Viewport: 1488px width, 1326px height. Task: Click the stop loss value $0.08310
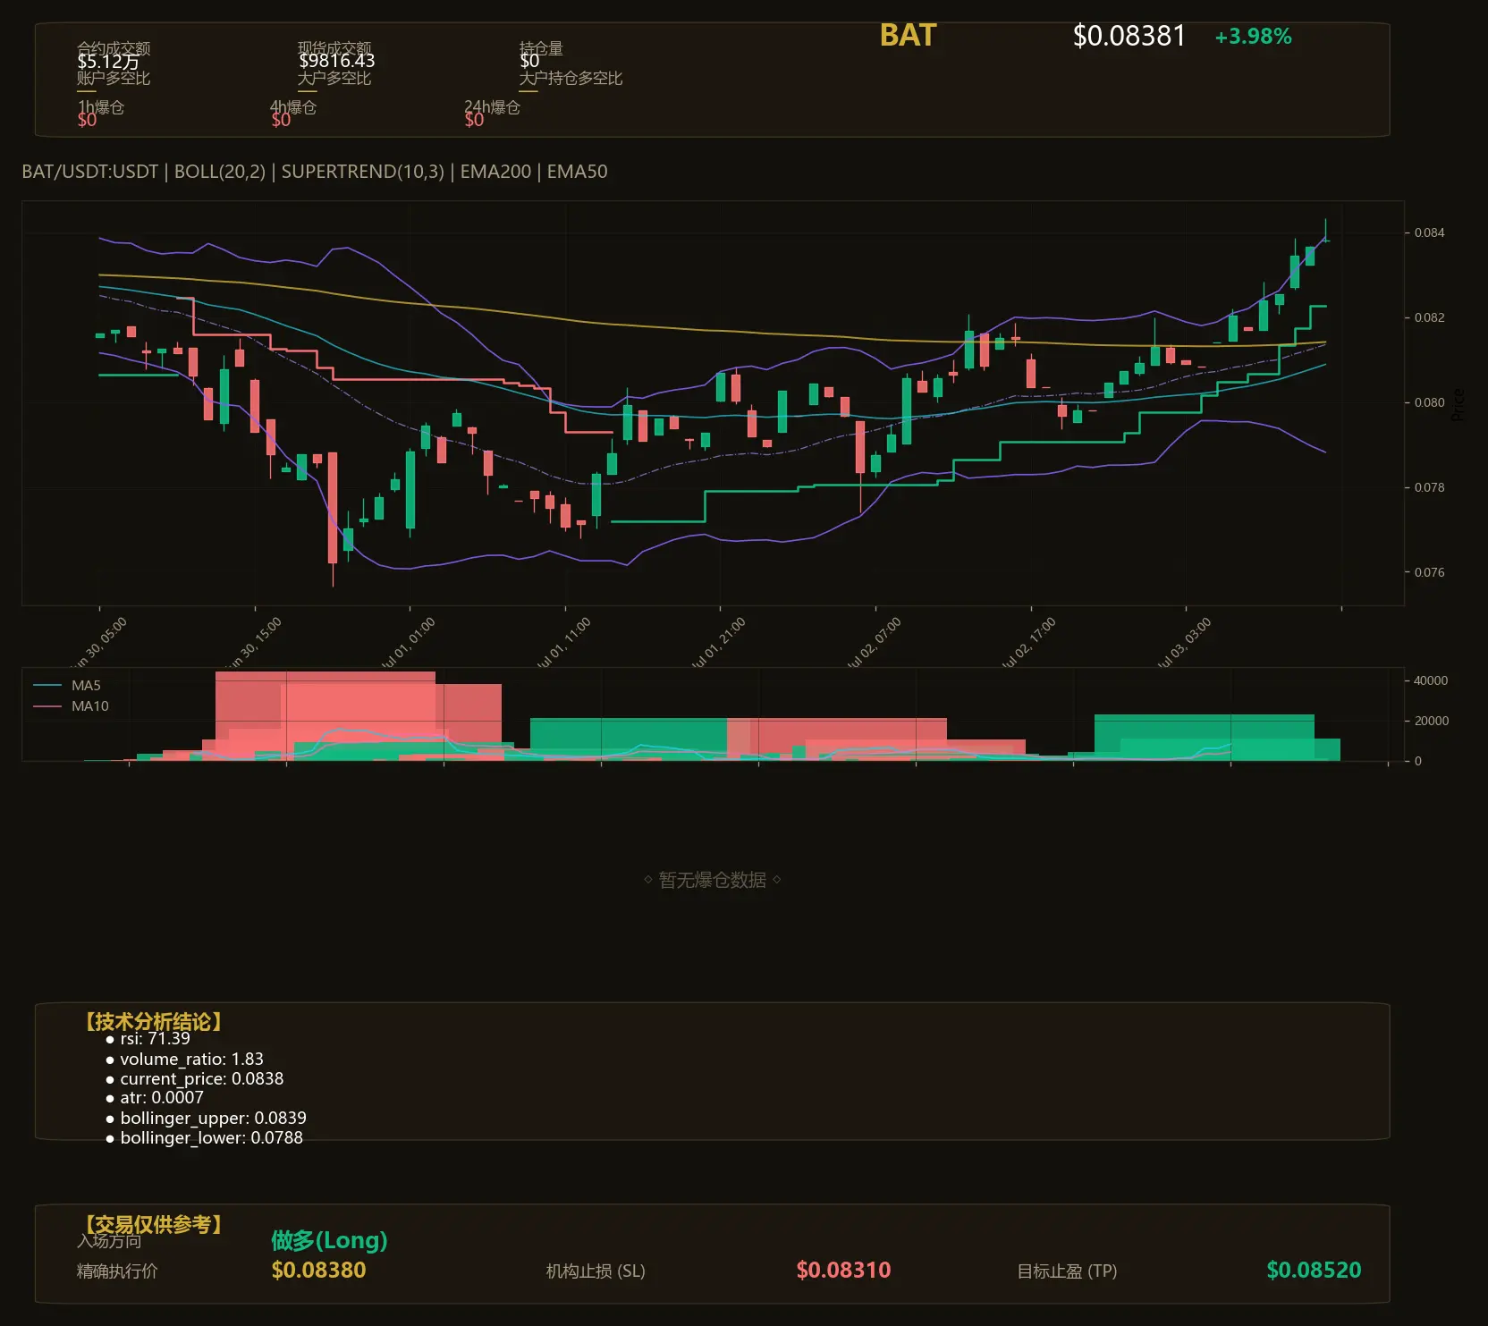click(x=843, y=1270)
